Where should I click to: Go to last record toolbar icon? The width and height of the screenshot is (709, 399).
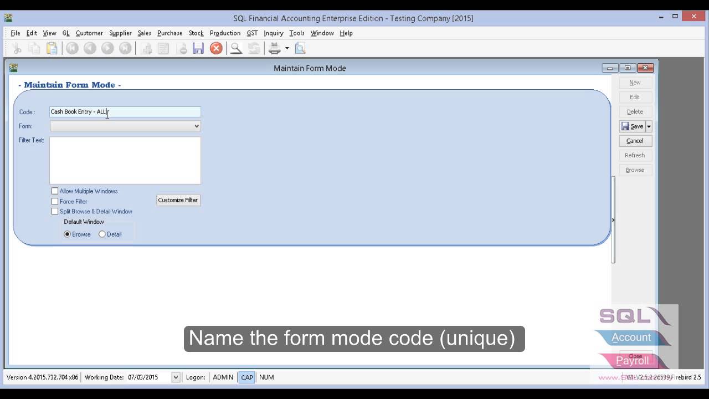125,48
